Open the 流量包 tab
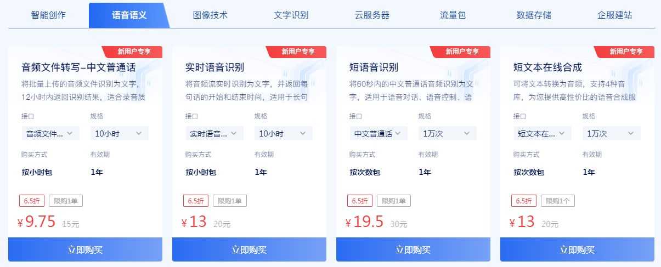The width and height of the screenshot is (661, 267). [453, 15]
